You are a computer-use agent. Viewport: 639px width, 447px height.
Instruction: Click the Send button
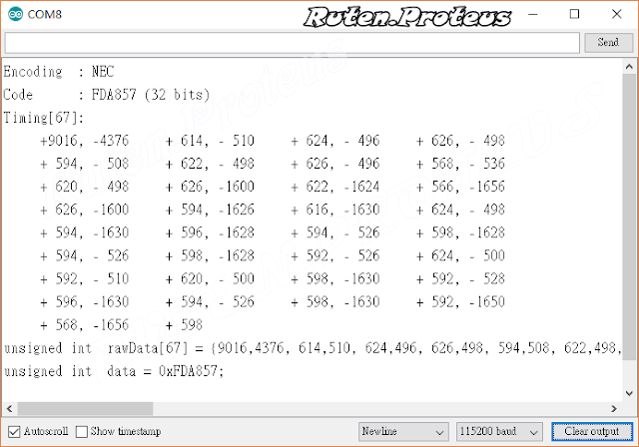(608, 42)
